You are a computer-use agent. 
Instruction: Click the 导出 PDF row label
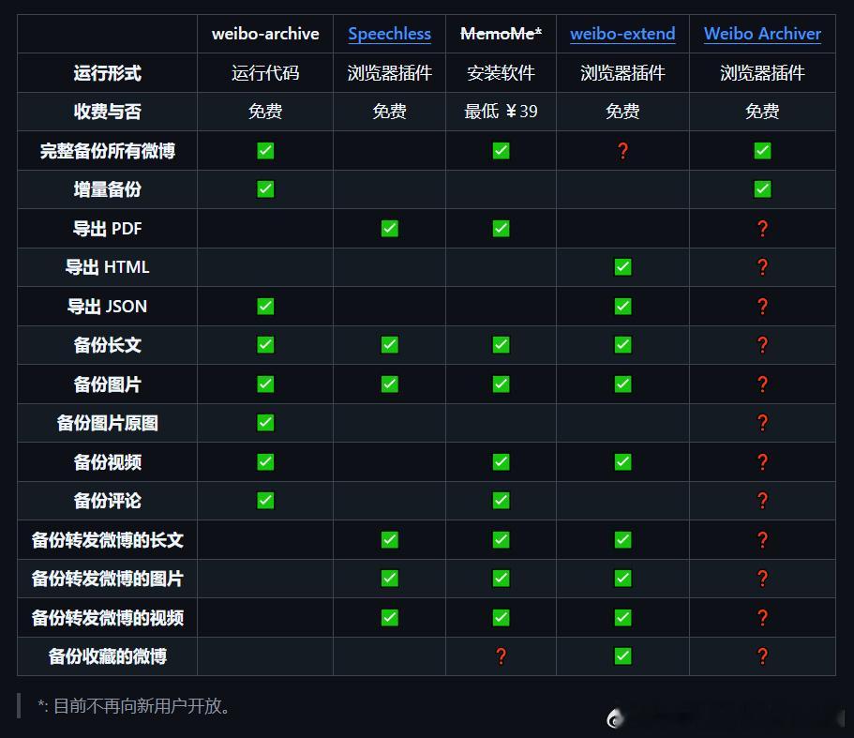(107, 229)
